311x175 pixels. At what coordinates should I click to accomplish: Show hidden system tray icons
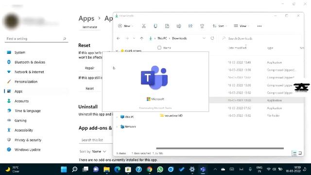tap(215, 169)
